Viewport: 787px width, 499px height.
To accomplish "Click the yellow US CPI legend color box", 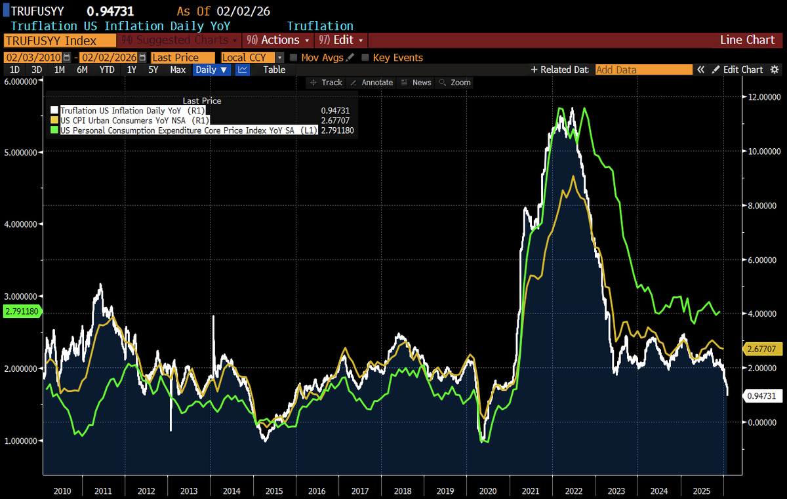I will coord(55,121).
